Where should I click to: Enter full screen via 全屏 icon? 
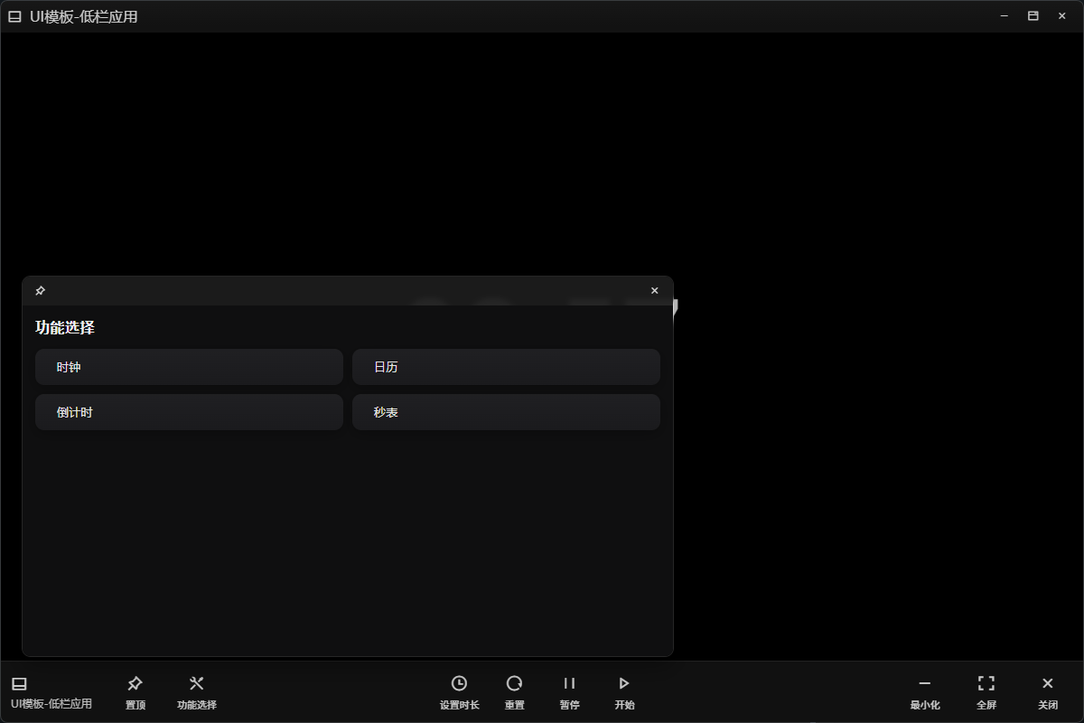click(986, 684)
